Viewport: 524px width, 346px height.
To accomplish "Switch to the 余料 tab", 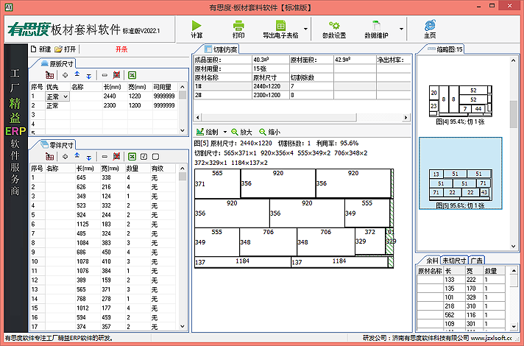I will pyautogui.click(x=432, y=261).
